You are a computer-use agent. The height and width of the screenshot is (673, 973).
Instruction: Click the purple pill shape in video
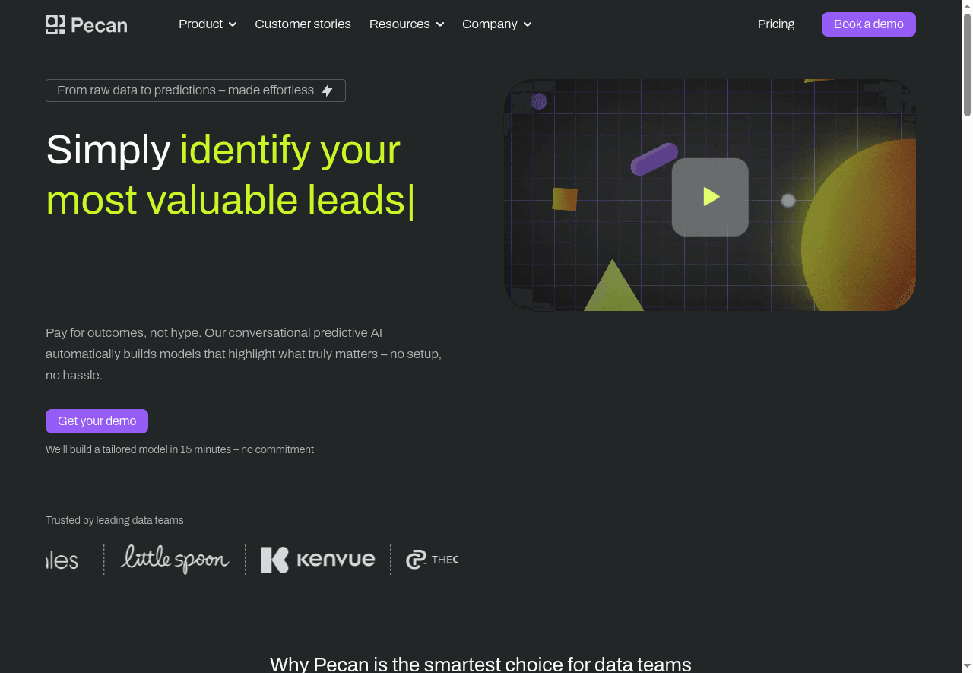click(x=654, y=159)
